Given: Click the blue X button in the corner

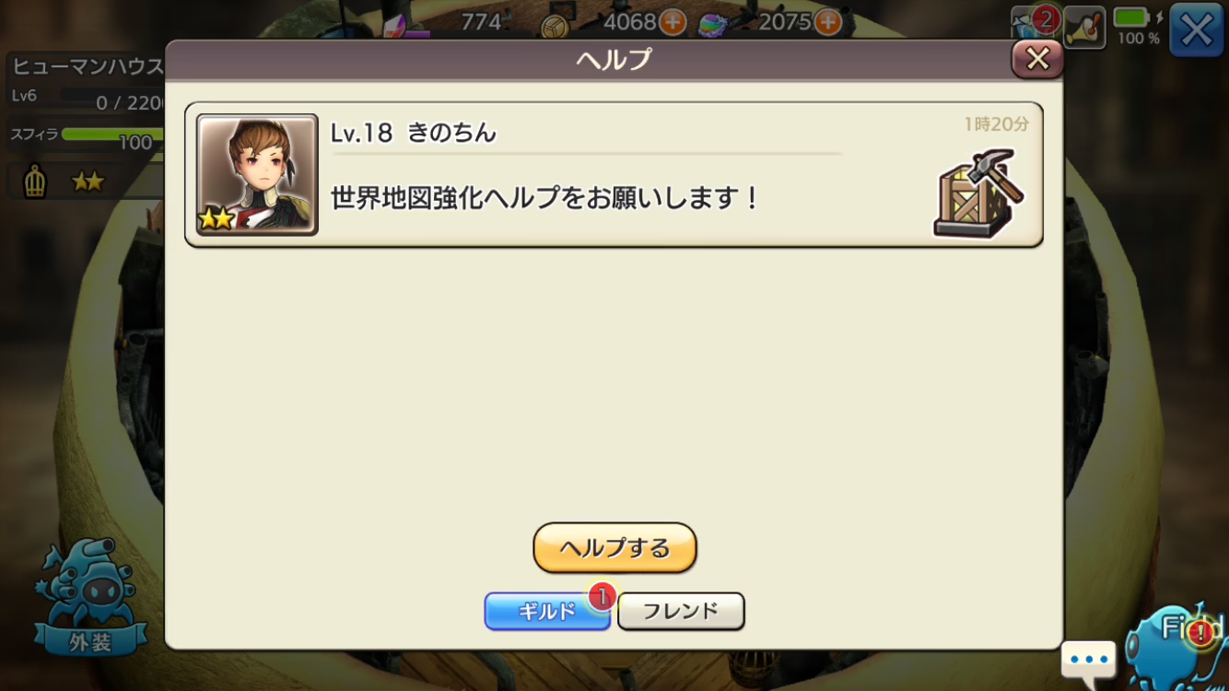Looking at the screenshot, I should (1197, 30).
